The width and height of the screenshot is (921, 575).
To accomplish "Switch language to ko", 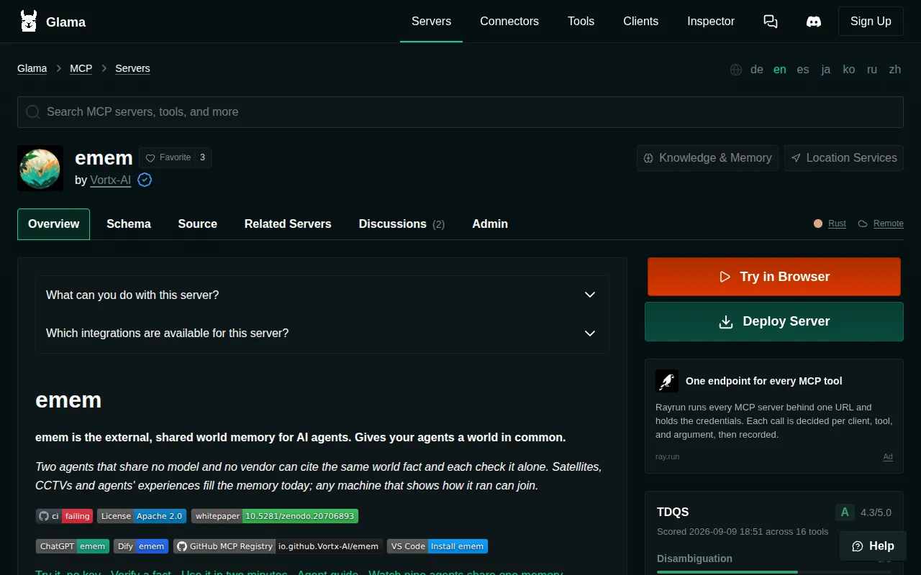I will coord(849,70).
